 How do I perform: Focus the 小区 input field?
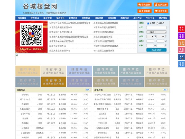coord(156,28)
